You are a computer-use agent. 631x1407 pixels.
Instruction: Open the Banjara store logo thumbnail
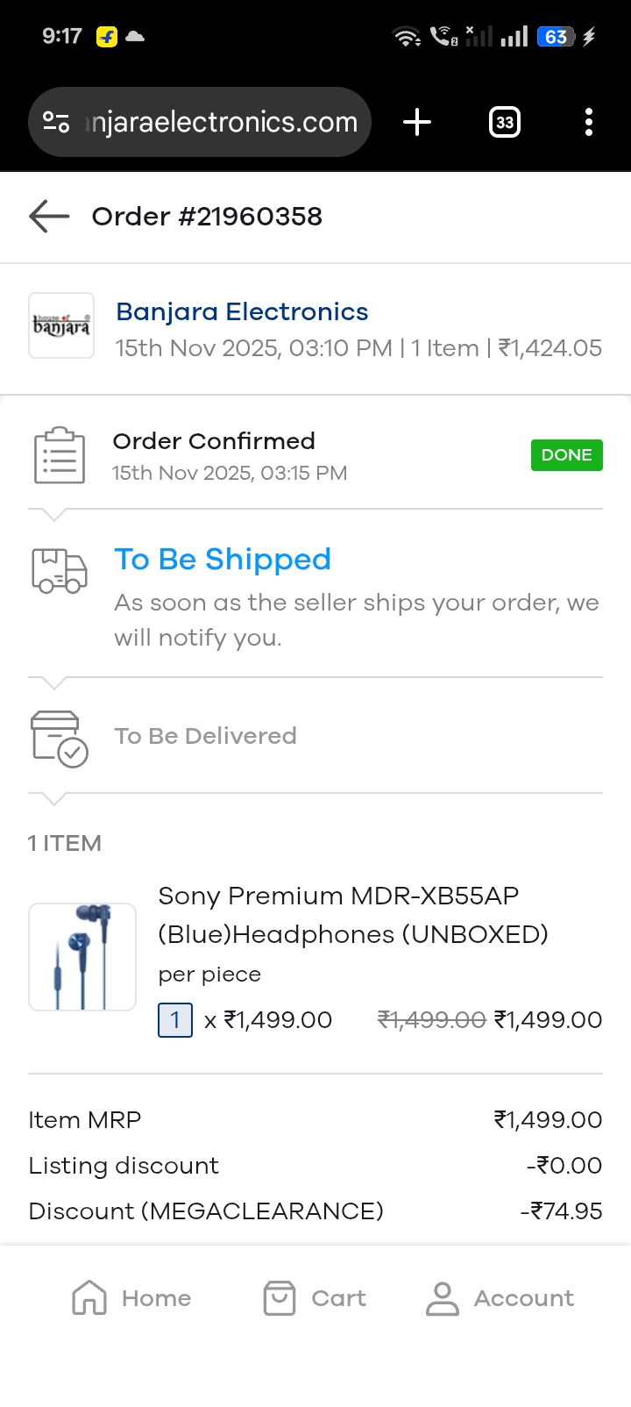(x=61, y=325)
